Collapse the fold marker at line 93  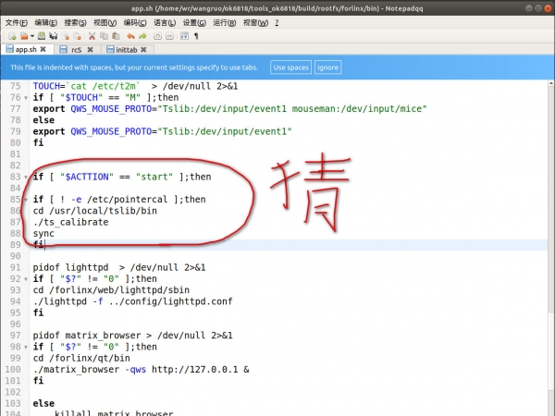click(26, 278)
